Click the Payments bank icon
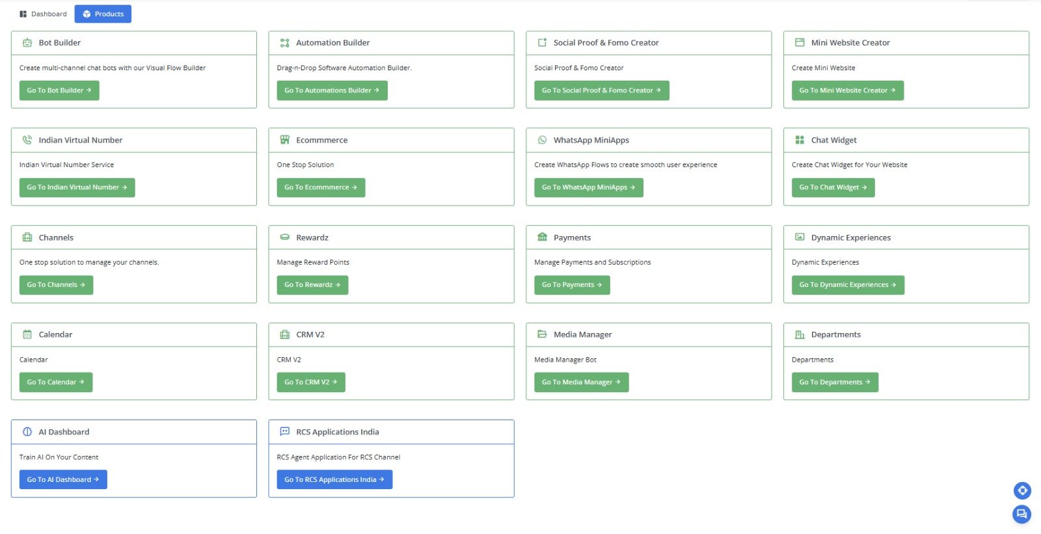The height and width of the screenshot is (534, 1041). point(542,237)
